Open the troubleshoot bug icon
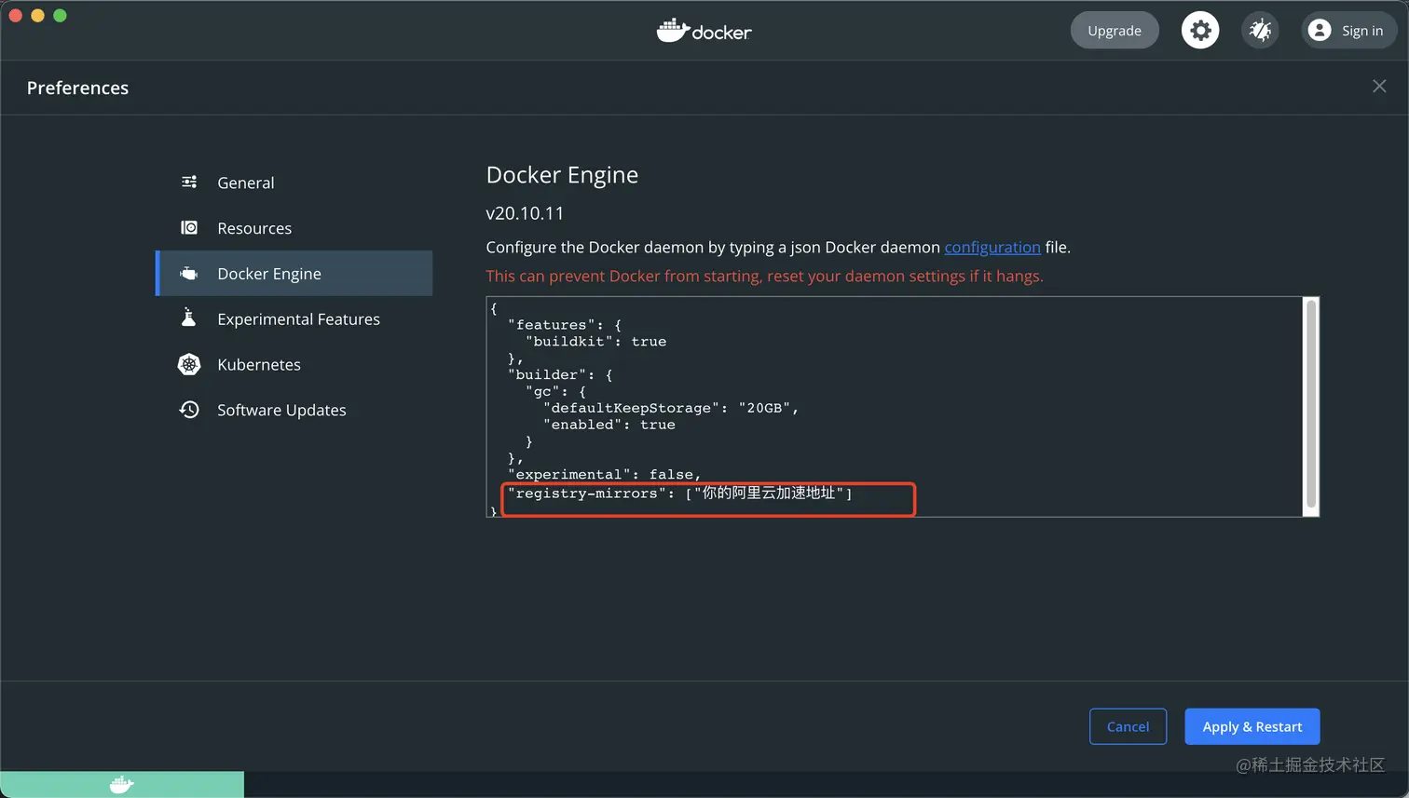 (x=1260, y=31)
